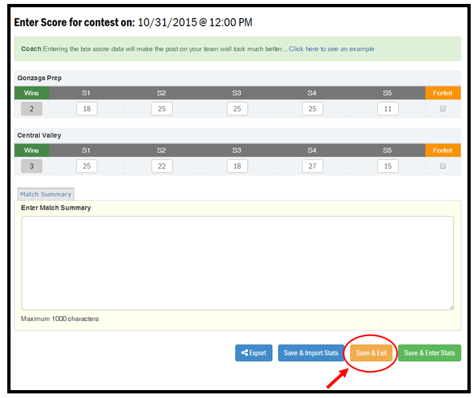
Task: Select Gonzaga Prep S1 score field
Action: click(86, 109)
